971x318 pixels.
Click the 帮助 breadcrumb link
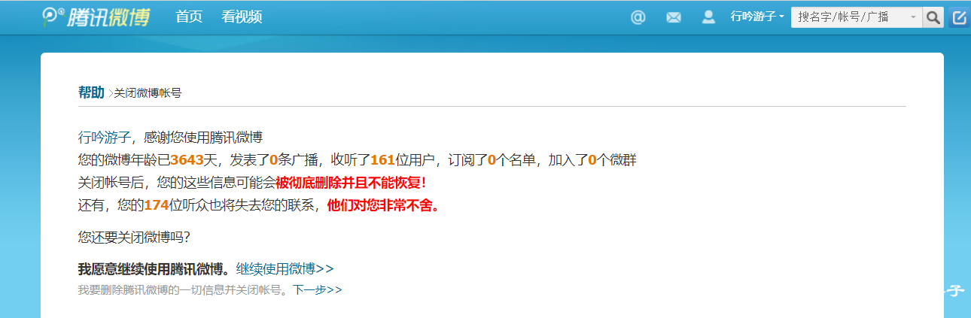[x=91, y=92]
